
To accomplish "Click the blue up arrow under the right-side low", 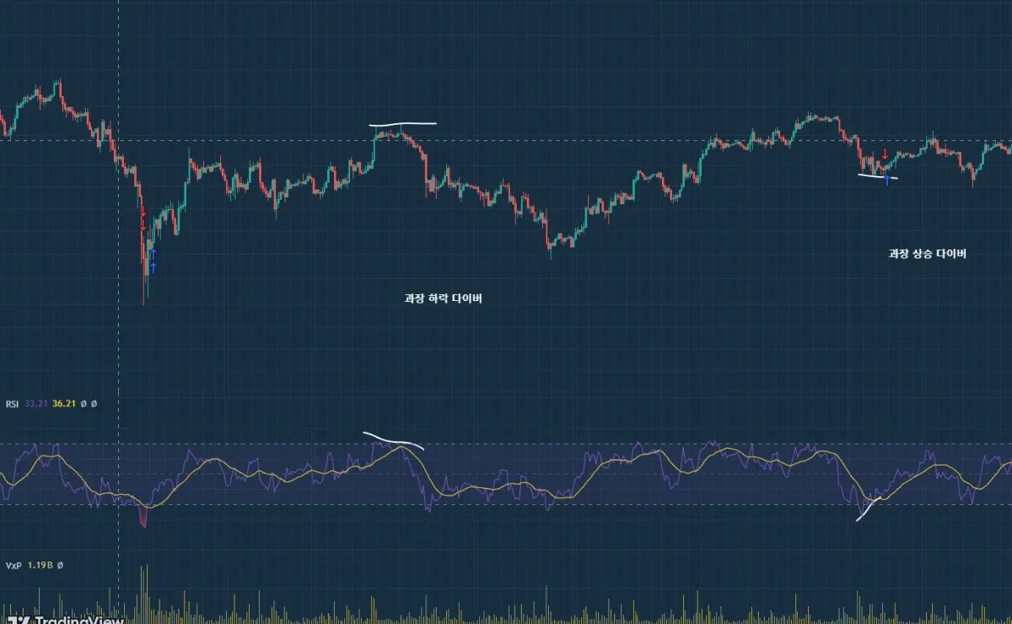I will (886, 180).
